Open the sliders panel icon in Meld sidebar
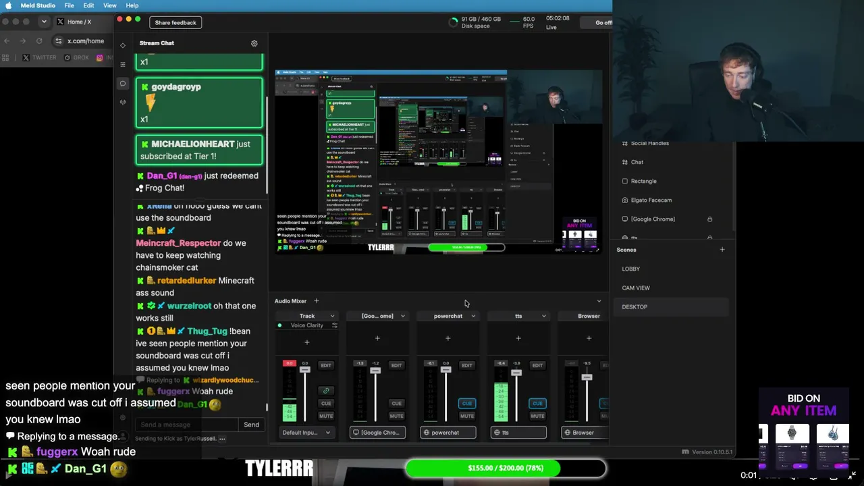Viewport: 864px width, 486px height. 122,64
